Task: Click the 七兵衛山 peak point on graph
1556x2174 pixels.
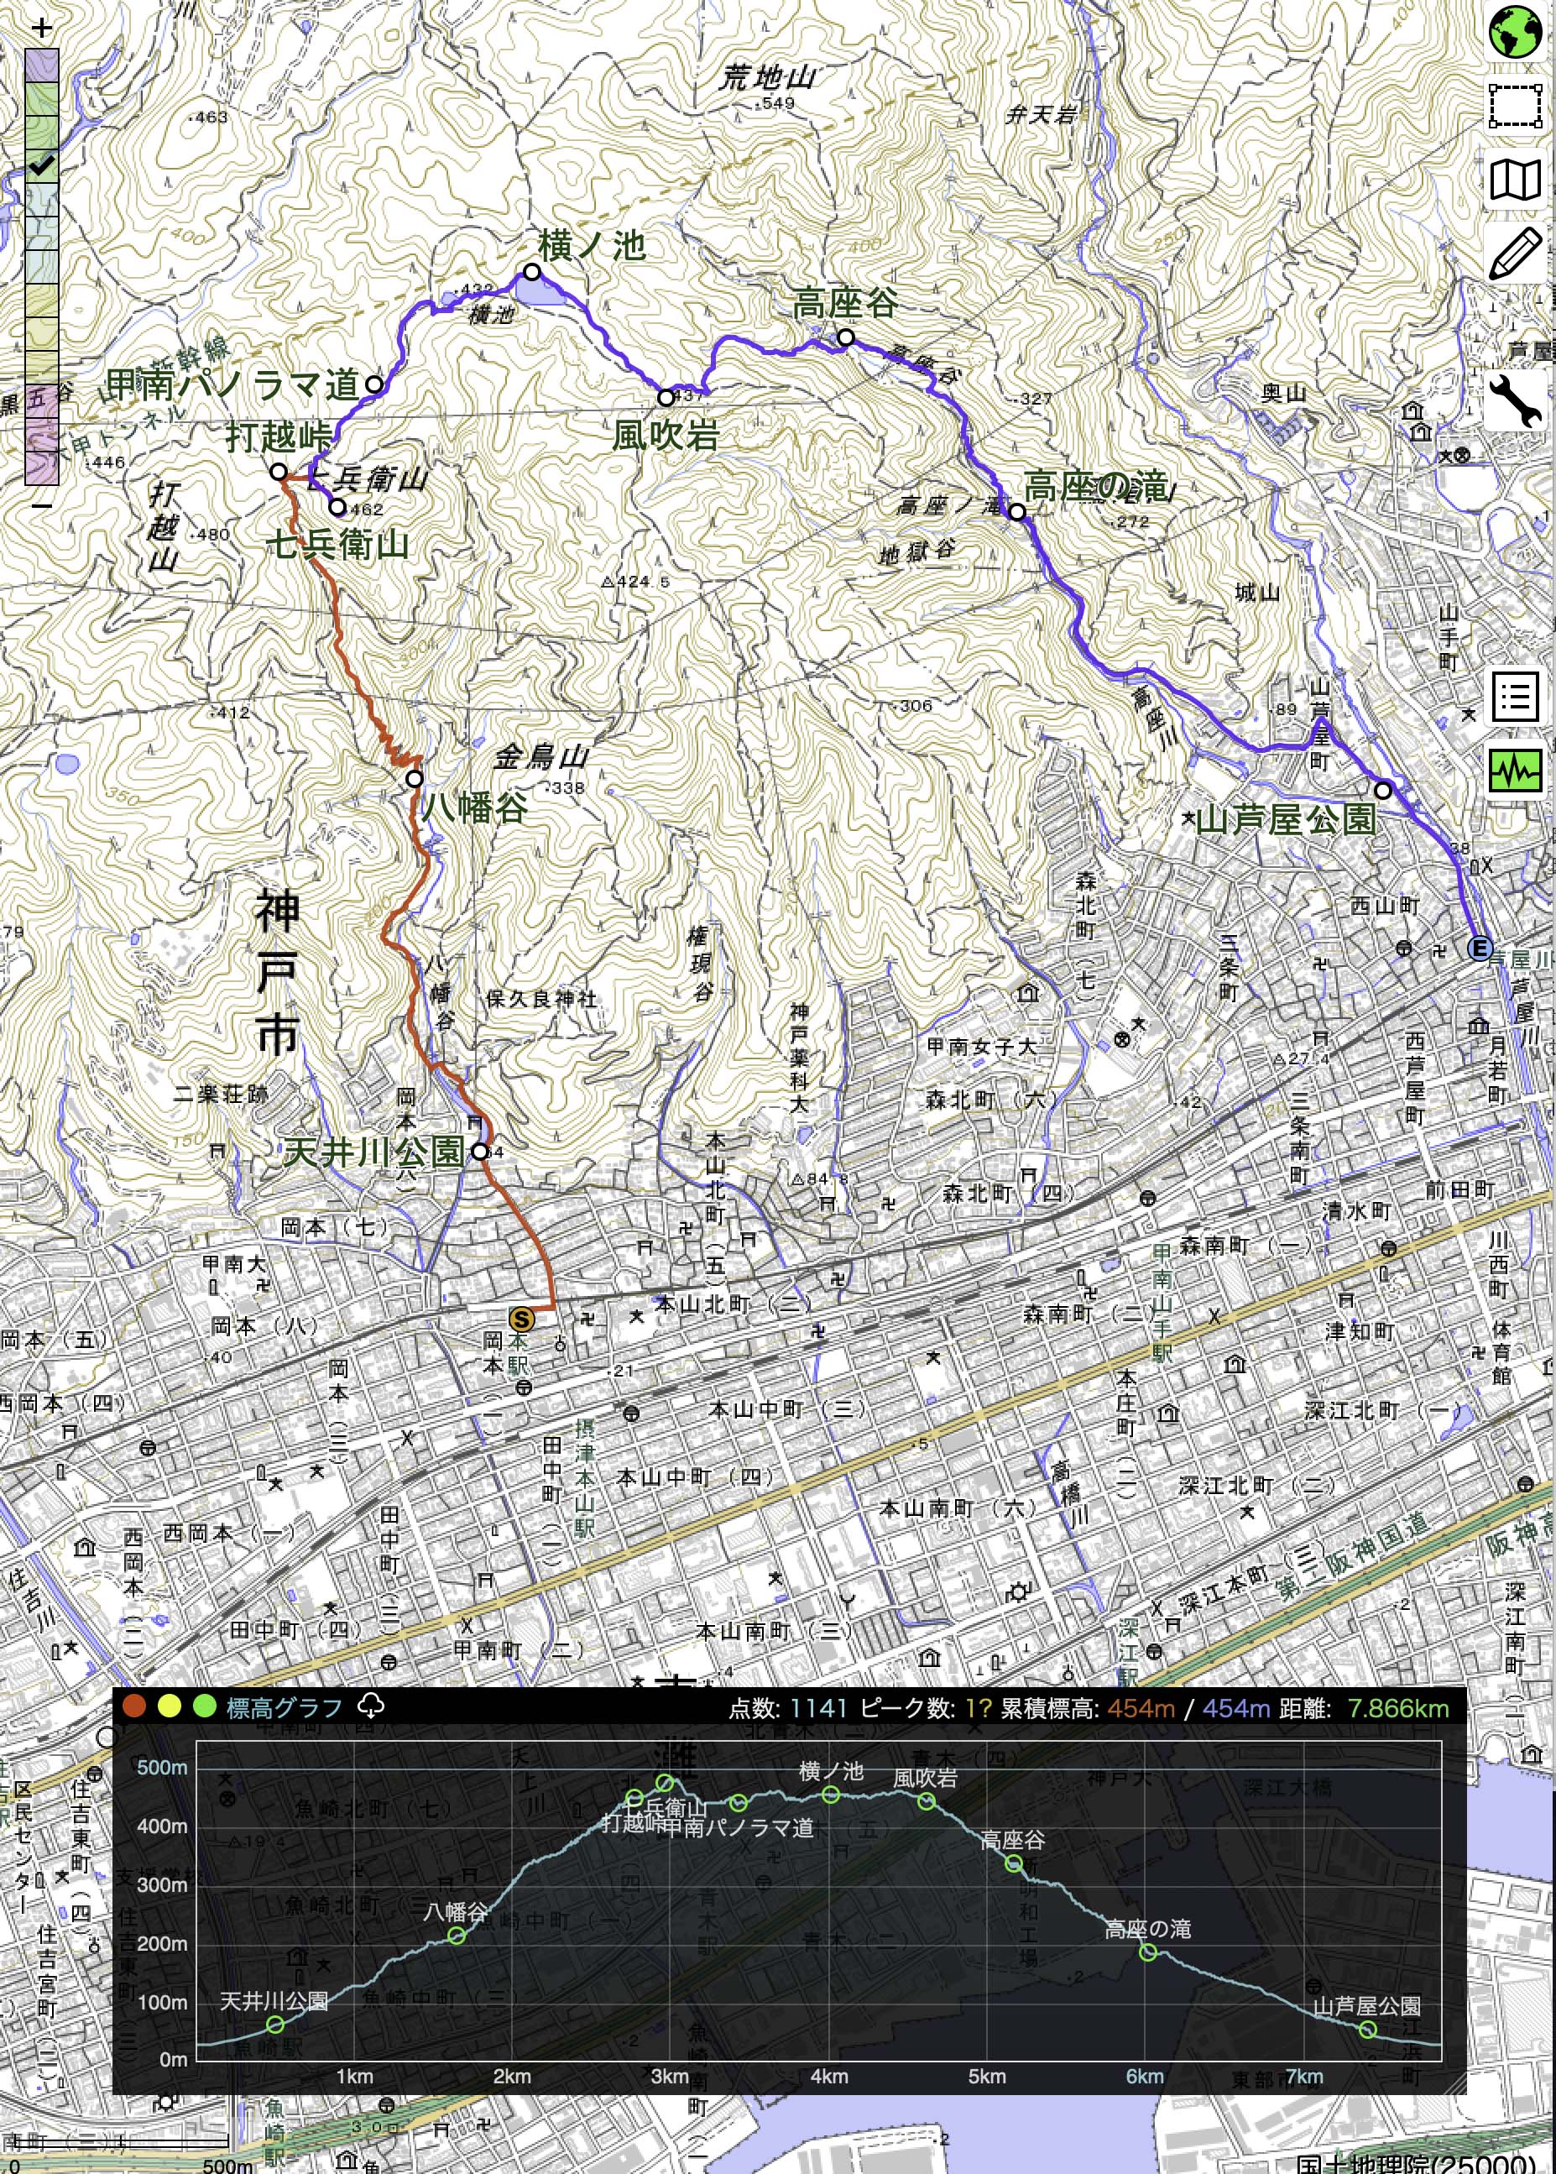Action: [x=664, y=1782]
